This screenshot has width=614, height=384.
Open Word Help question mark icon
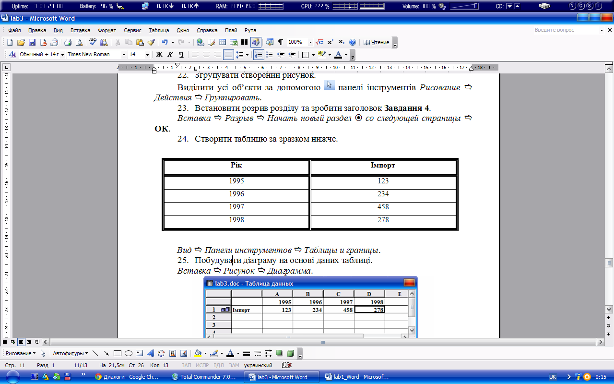[353, 42]
